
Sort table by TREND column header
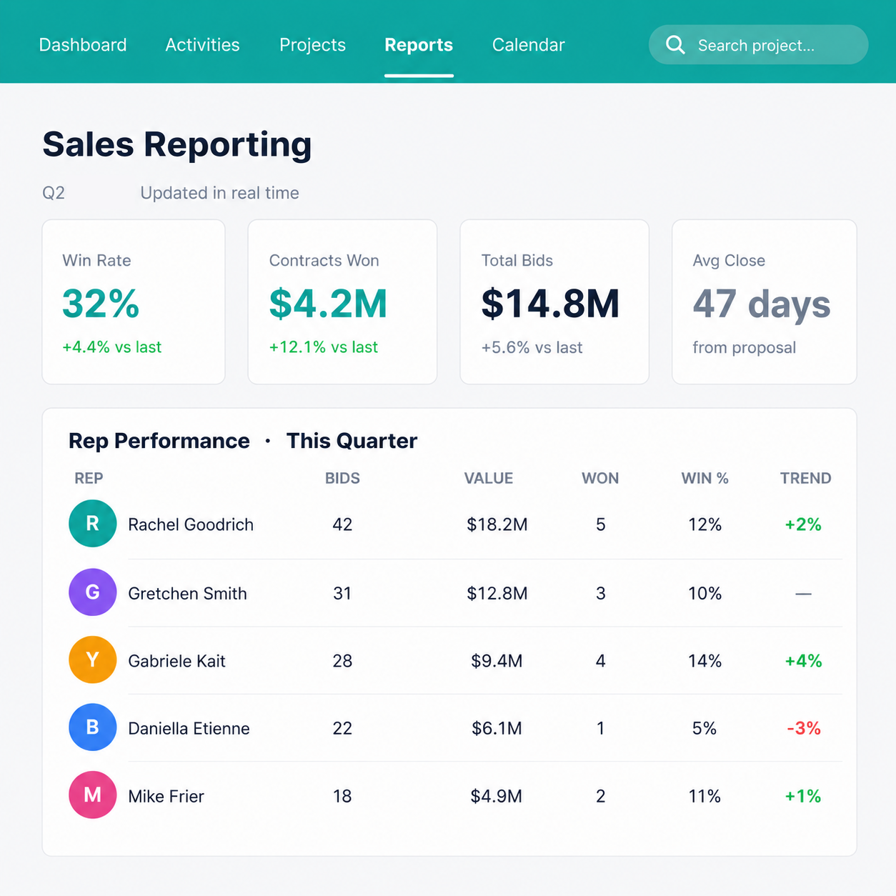(805, 478)
